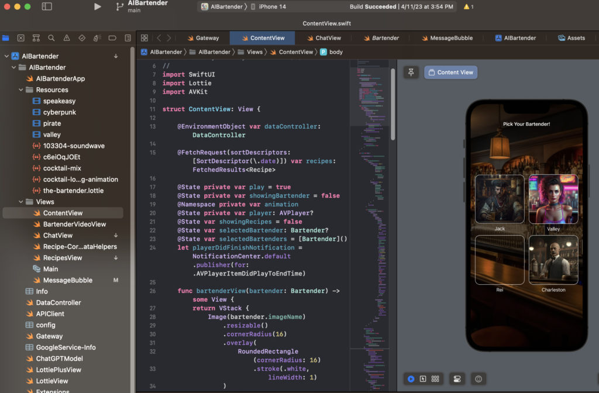The height and width of the screenshot is (393, 599).
Task: Open the Source Control navigator icon
Action: [21, 38]
